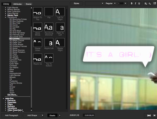The image size is (157, 119).
Task: Click the skip to start playback button
Action: [x=149, y=115]
